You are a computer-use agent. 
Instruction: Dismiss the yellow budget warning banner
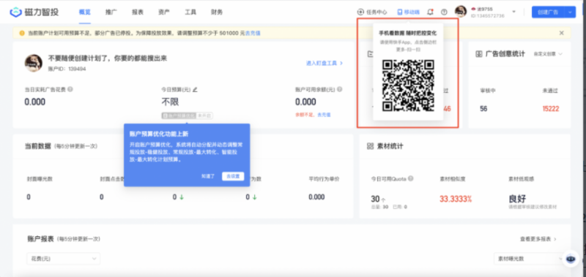[x=561, y=33]
